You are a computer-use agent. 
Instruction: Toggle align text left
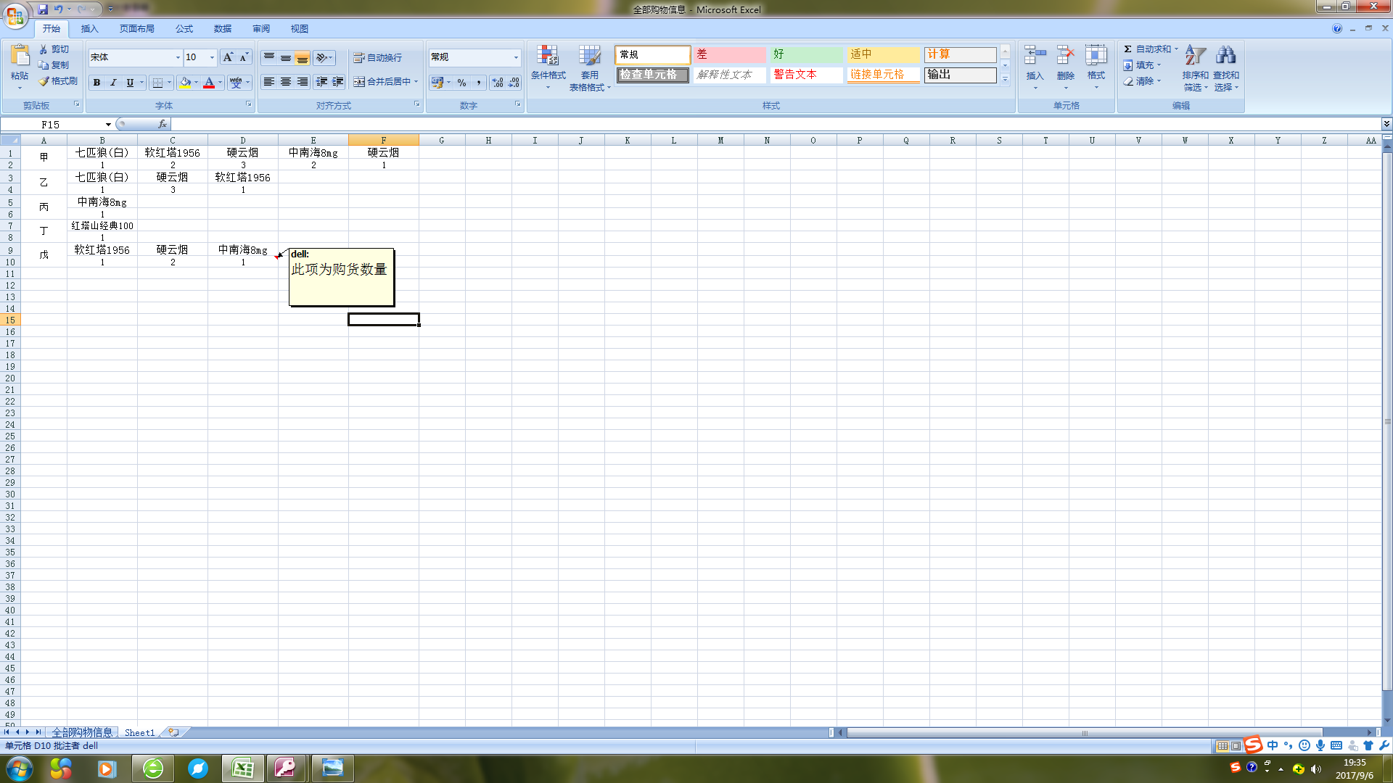268,82
